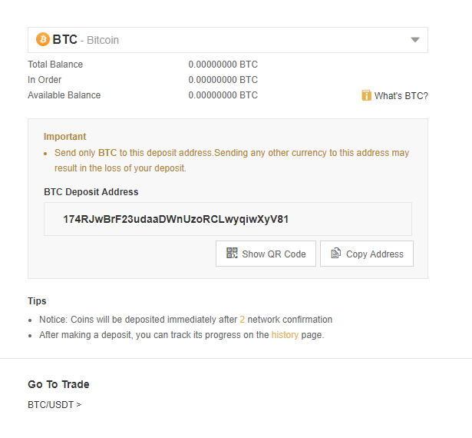Click the info icon beside What's BTC?
Viewport: 472px width, 438px height.
pos(366,95)
